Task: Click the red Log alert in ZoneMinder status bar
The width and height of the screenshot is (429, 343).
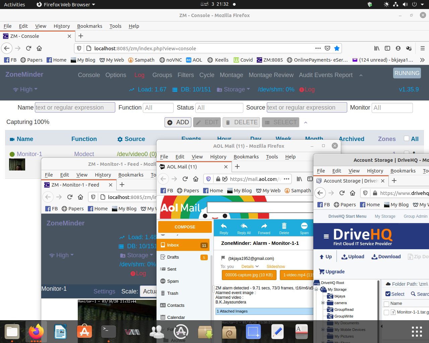Action: 307,89
